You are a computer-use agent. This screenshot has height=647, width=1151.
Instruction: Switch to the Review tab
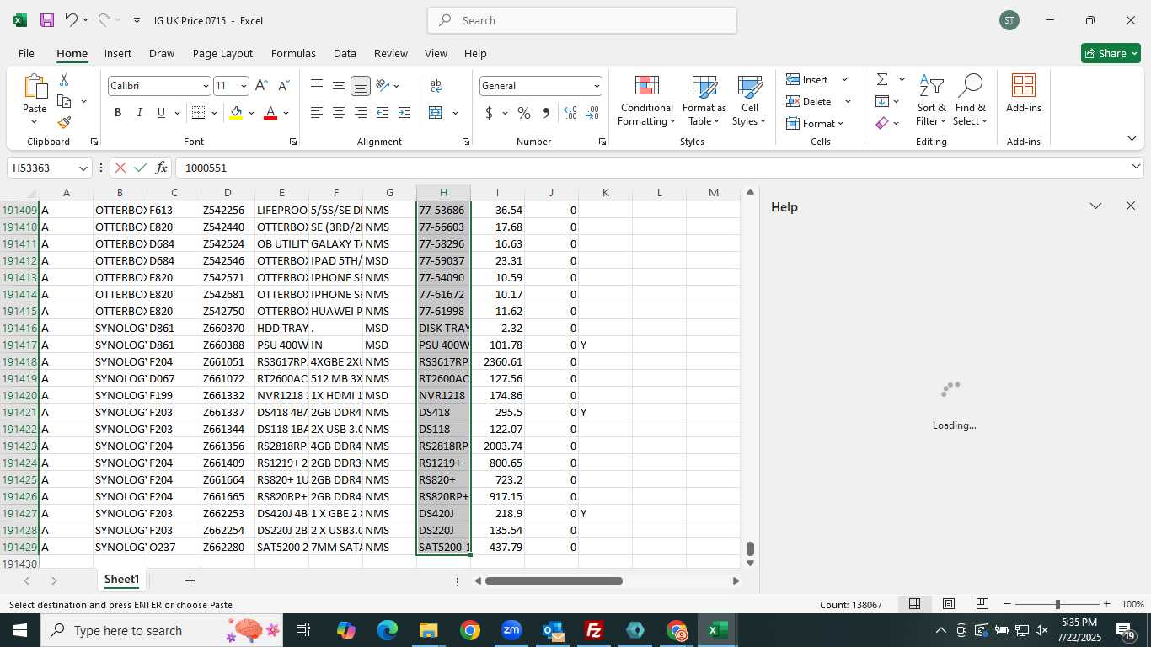391,53
